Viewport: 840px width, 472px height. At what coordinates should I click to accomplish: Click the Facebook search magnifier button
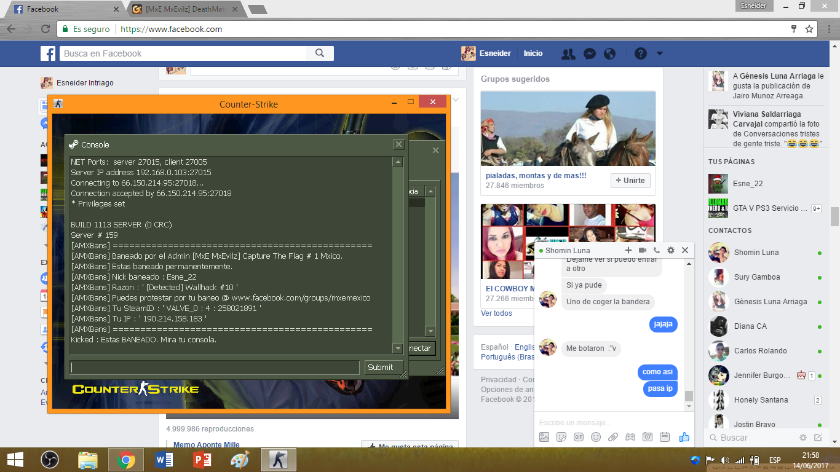[320, 53]
